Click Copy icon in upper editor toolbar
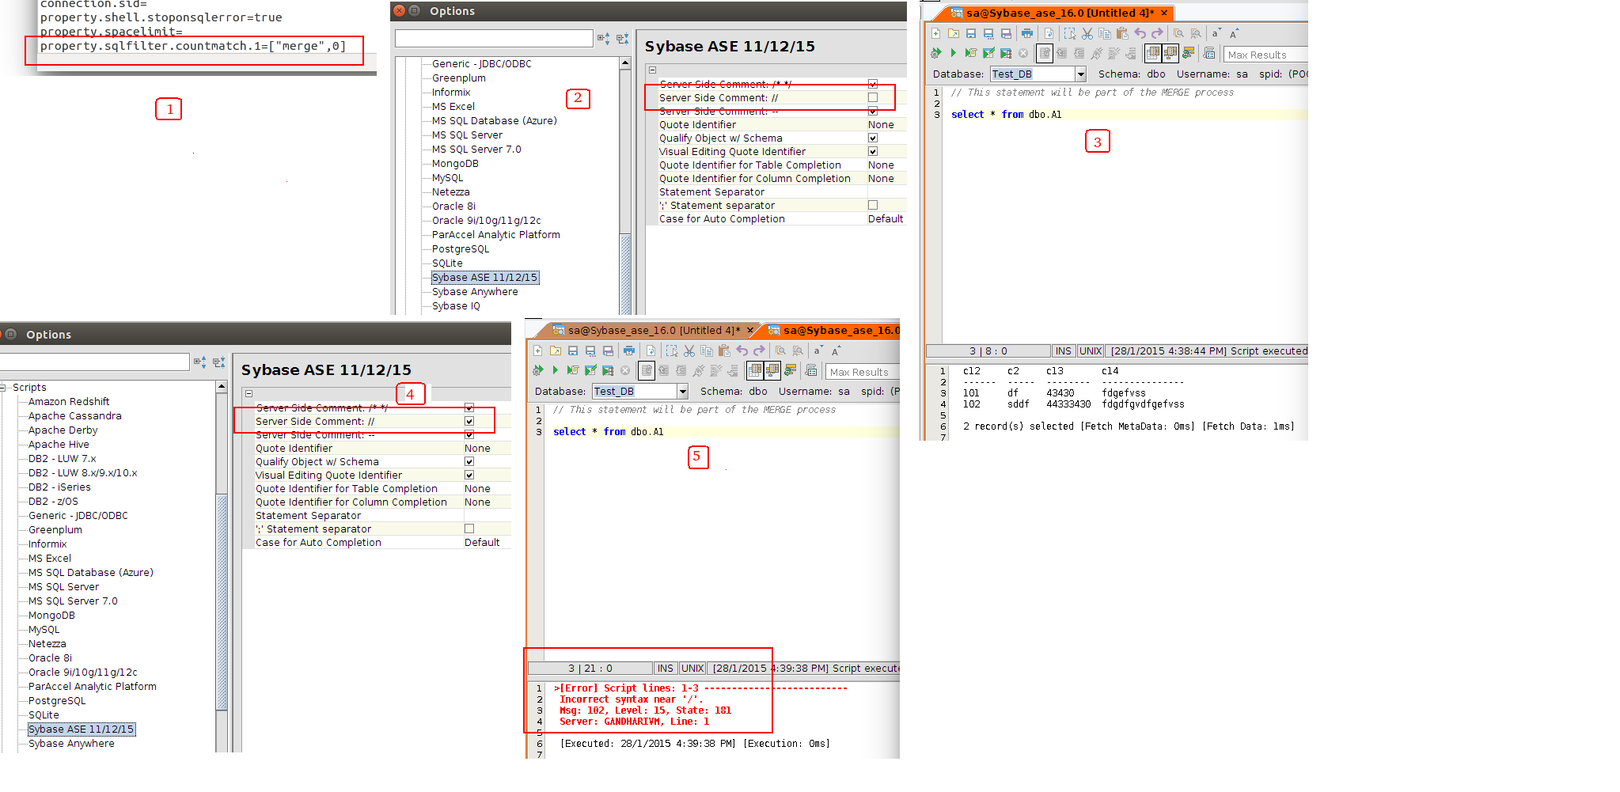Viewport: 1620px width, 792px height. pos(1105,33)
